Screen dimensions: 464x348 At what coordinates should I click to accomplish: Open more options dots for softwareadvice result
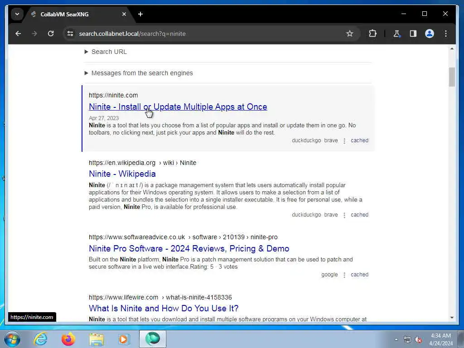(344, 275)
